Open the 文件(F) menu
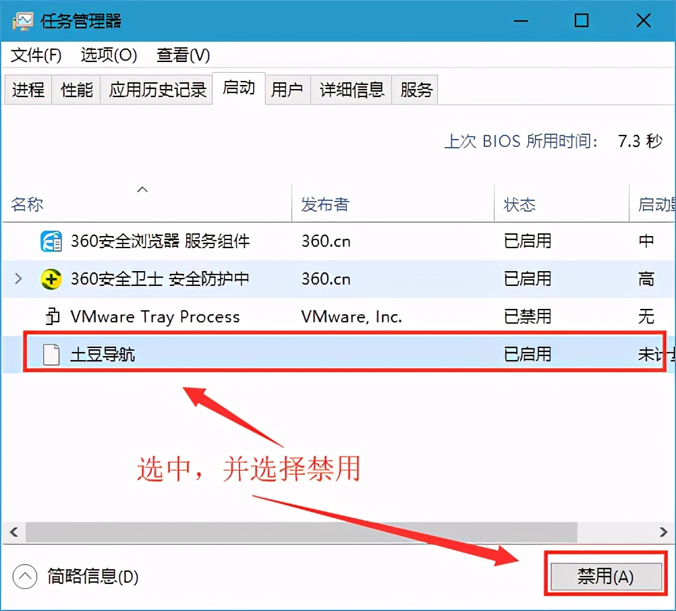Image resolution: width=676 pixels, height=611 pixels. 36,55
